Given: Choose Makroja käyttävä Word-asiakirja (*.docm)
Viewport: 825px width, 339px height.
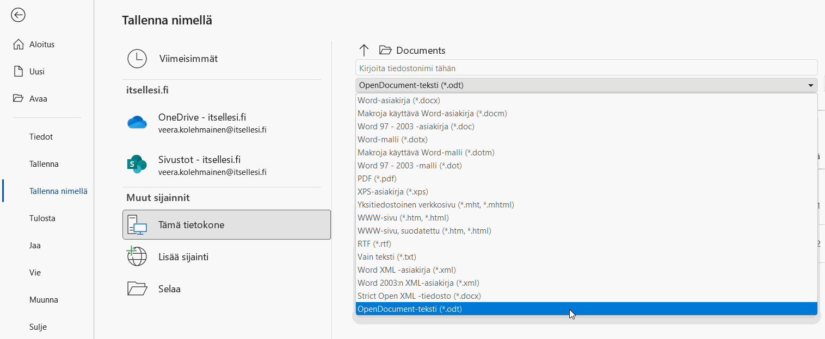Looking at the screenshot, I should click(587, 114).
